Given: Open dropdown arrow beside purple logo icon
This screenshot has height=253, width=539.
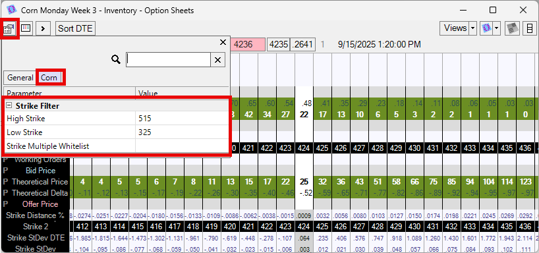Looking at the screenshot, I should 496,28.
